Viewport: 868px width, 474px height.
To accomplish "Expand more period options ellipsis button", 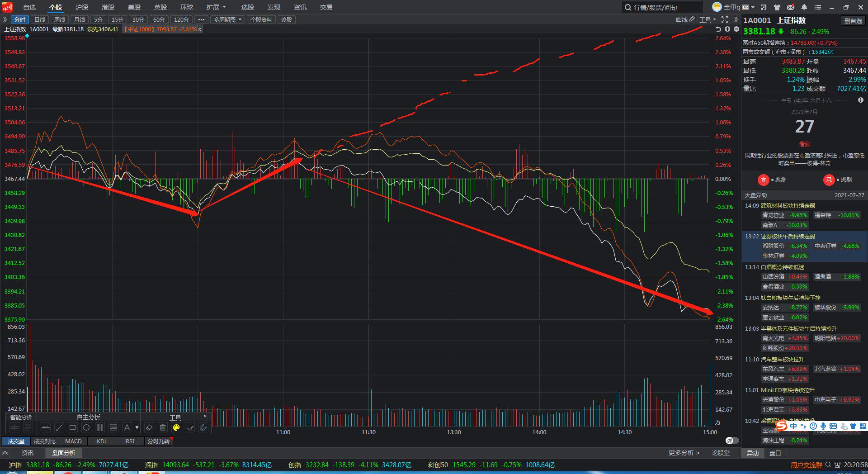I will [x=201, y=19].
